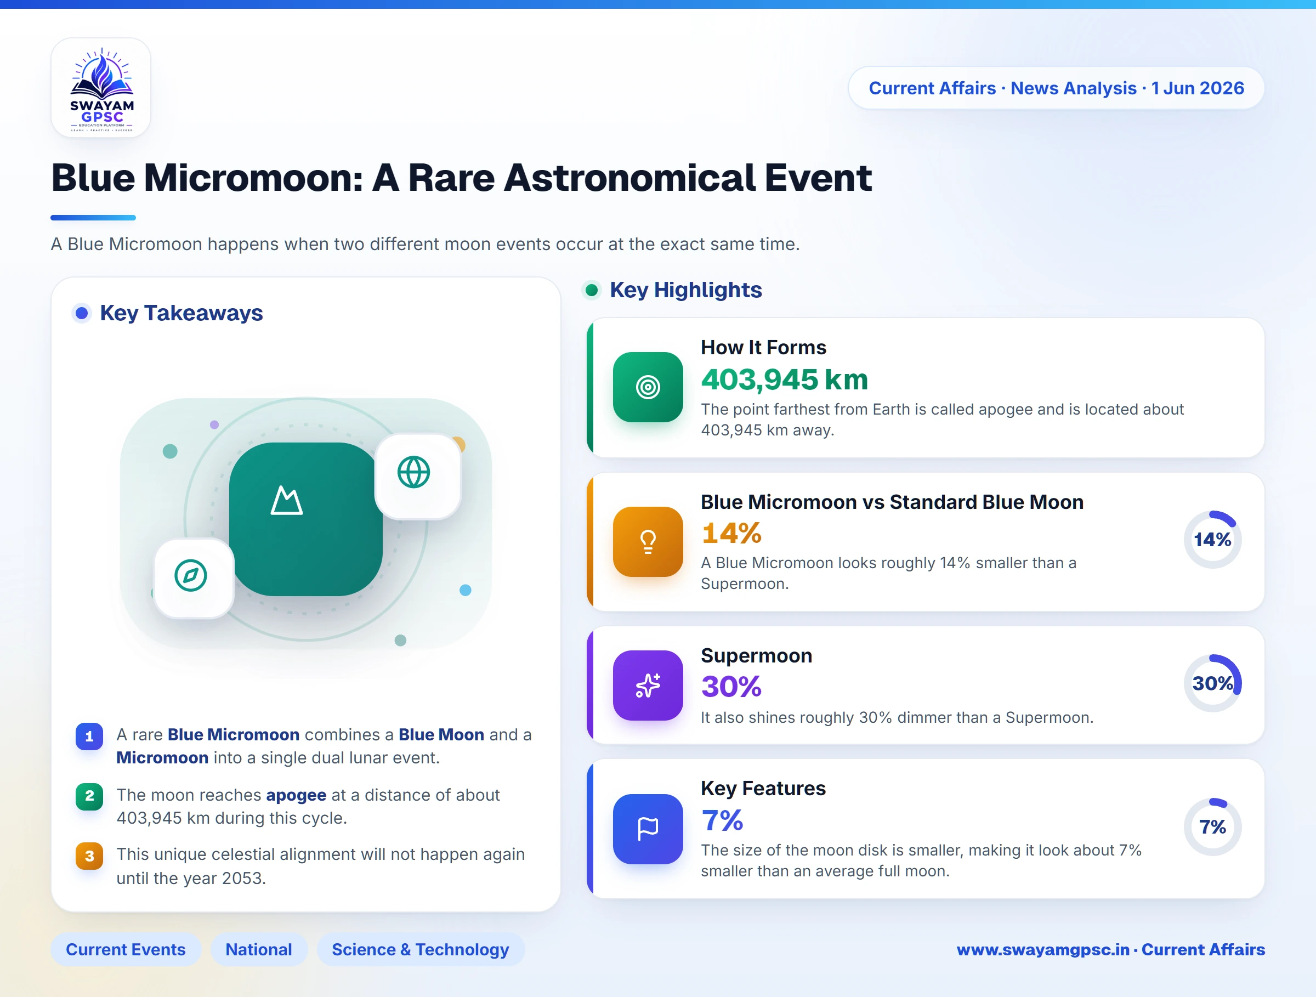1316x997 pixels.
Task: Click the bold Micromoon word in takeaway one
Action: point(162,758)
